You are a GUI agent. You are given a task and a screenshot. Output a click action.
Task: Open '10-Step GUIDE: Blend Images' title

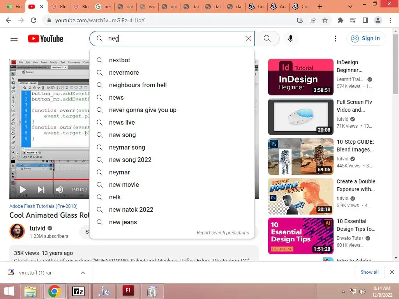pyautogui.click(x=355, y=146)
